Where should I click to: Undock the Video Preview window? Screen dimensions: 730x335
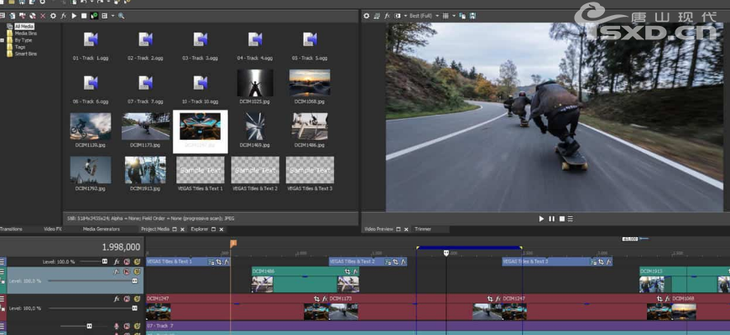(x=398, y=229)
